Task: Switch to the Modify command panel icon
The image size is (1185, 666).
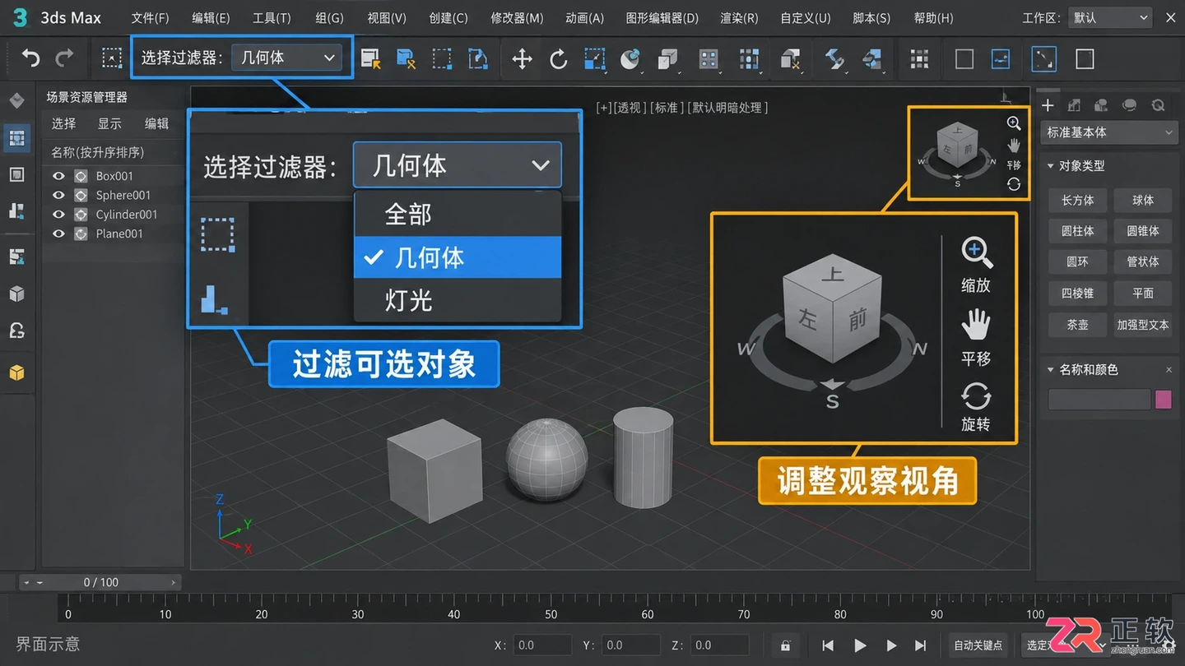Action: point(1074,105)
